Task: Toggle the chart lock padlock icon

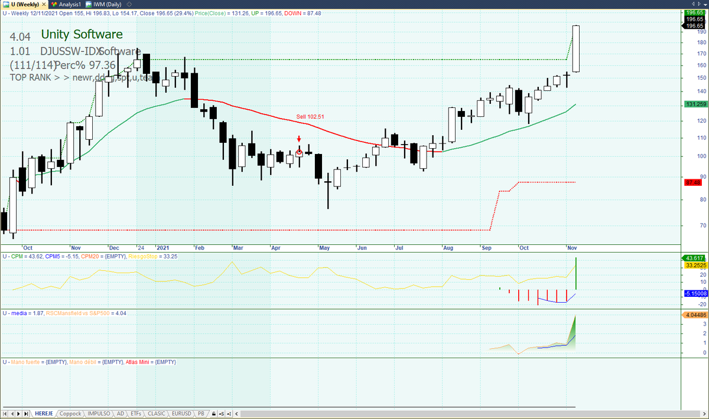Action: (213, 413)
